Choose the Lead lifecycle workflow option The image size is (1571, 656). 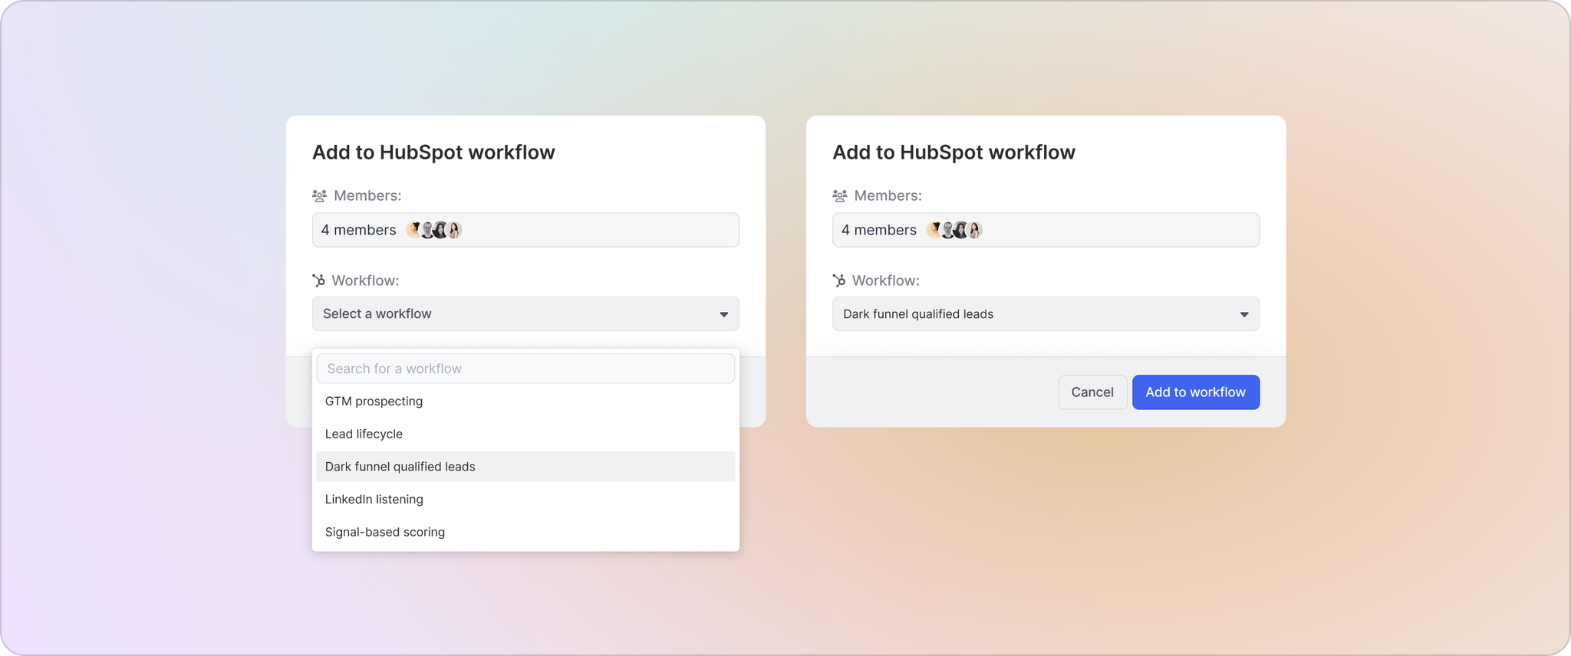pyautogui.click(x=364, y=434)
